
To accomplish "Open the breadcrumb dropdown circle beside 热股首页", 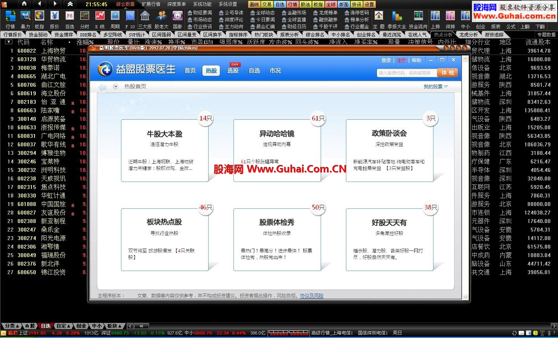I will tap(116, 86).
